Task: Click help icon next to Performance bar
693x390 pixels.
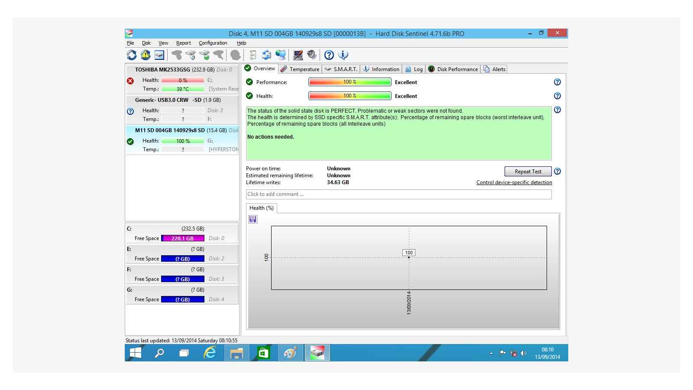Action: (557, 82)
